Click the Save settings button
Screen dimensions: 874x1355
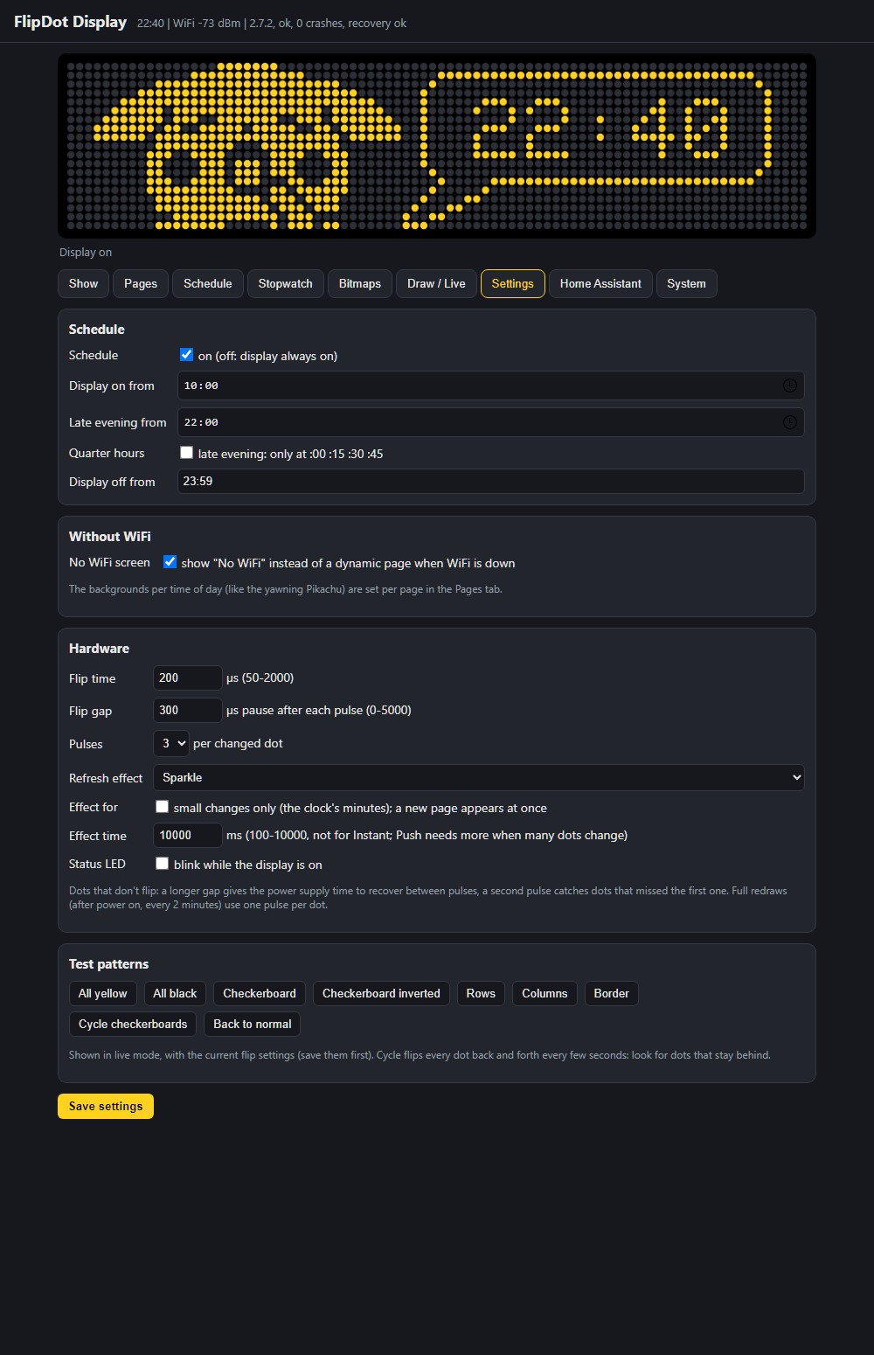click(x=106, y=1107)
